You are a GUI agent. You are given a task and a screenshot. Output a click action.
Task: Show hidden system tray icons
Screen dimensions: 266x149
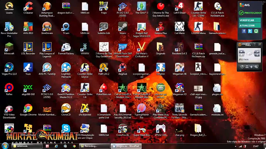(235, 146)
